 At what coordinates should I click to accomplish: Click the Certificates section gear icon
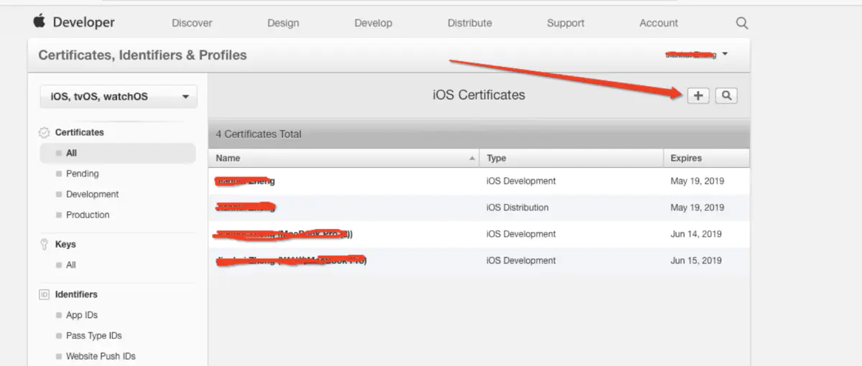tap(44, 133)
